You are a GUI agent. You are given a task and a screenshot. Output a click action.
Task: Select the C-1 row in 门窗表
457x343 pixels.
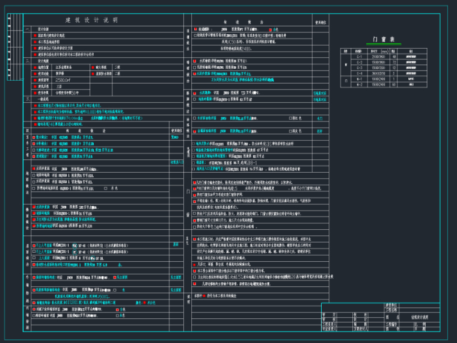coord(360,56)
